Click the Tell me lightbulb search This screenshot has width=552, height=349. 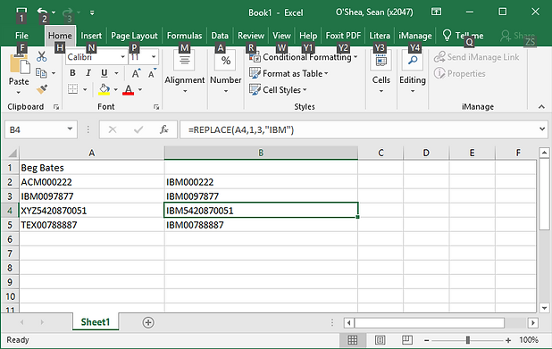click(463, 36)
